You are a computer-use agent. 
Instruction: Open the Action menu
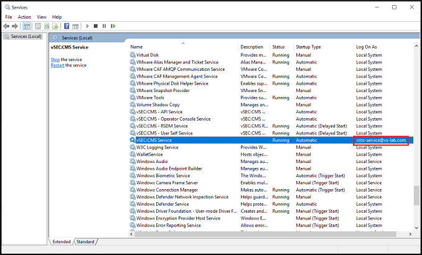point(24,17)
